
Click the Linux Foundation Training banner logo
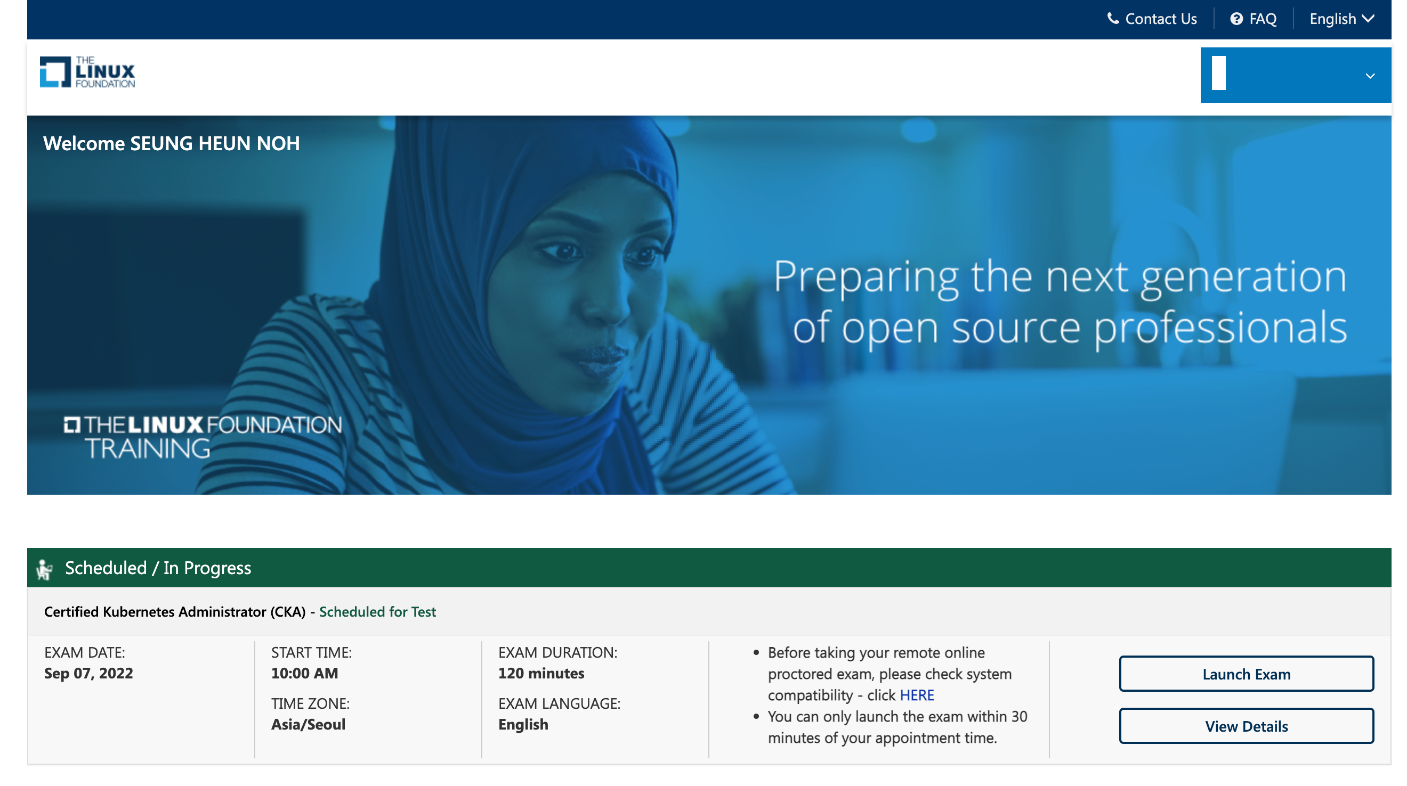pos(202,437)
